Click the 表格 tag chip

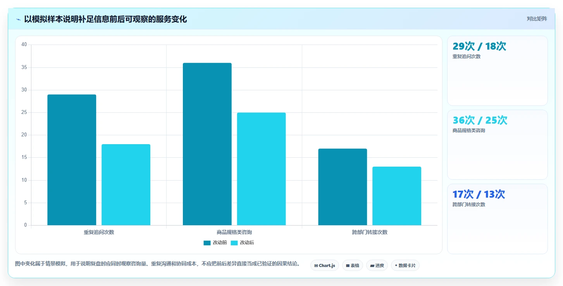353,265
